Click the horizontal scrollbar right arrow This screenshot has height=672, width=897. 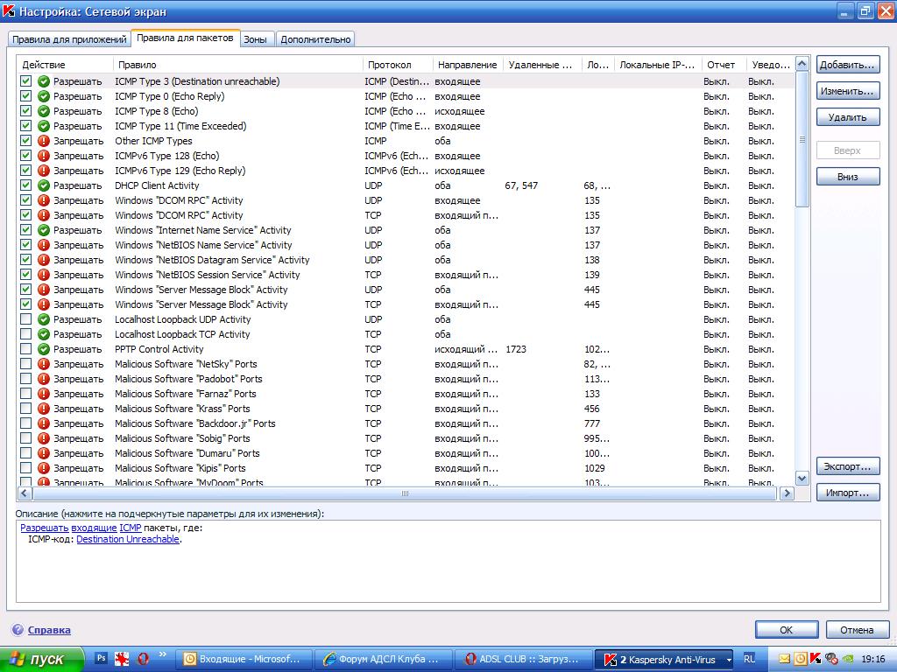pyautogui.click(x=787, y=493)
